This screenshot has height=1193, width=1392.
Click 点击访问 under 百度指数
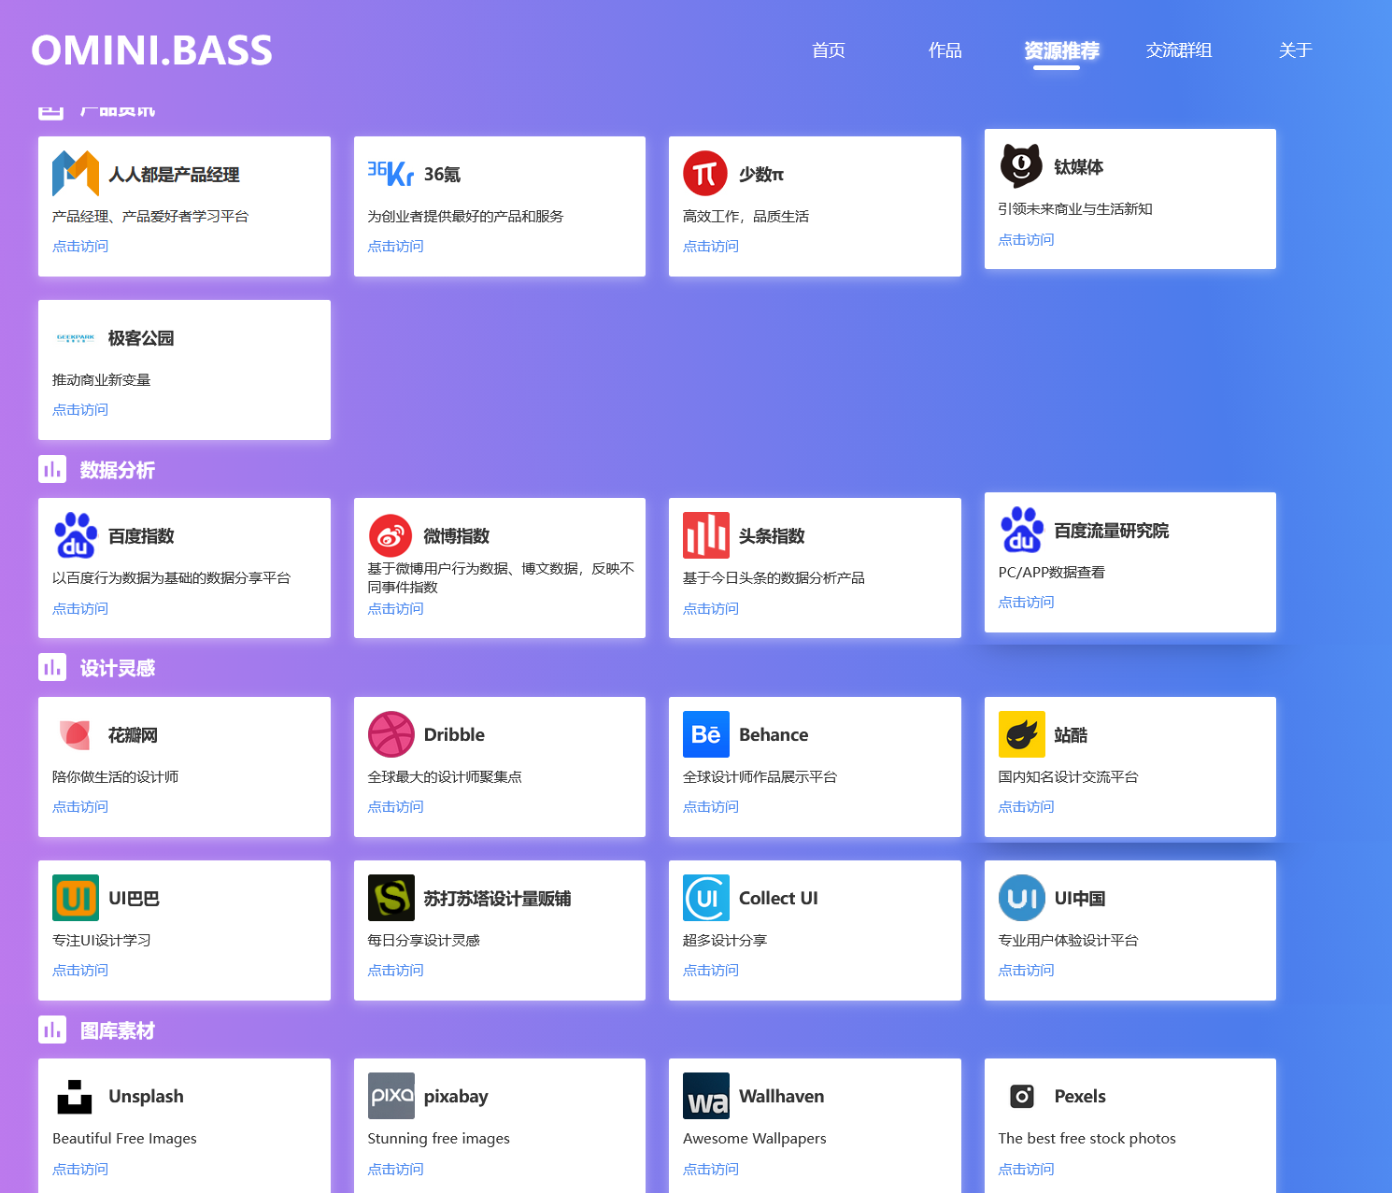[80, 609]
